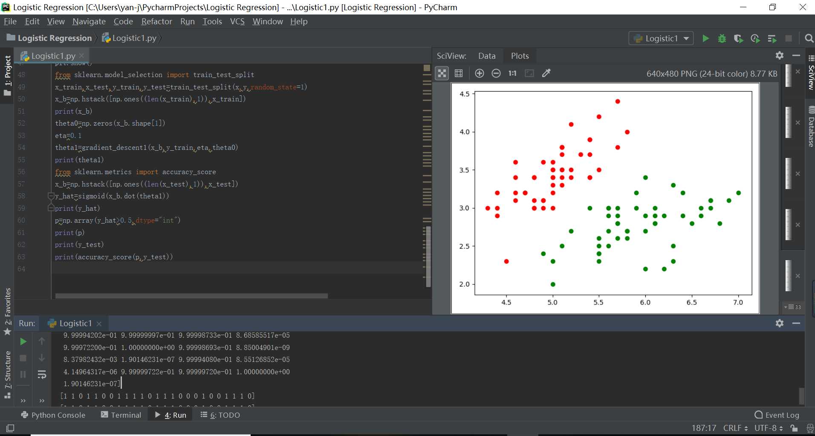815x436 pixels.
Task: Open SciView settings gear
Action: click(780, 55)
